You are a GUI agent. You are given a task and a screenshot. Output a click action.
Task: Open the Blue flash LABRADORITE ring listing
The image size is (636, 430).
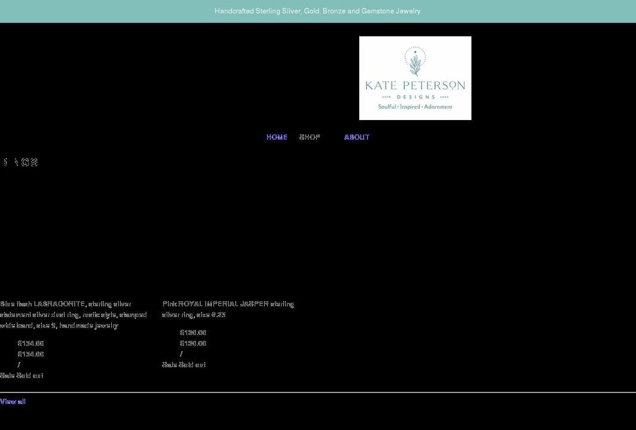click(x=74, y=314)
